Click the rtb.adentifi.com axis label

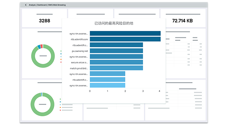point(79,39)
